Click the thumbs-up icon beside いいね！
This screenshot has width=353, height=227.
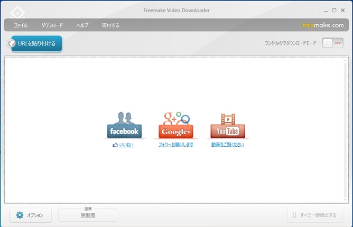click(x=115, y=145)
